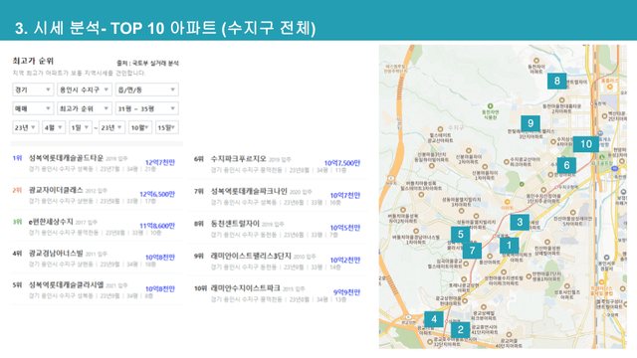The width and height of the screenshot is (637, 358).
Task: Open 광교자이더클래스 rank 2 listing
Action: [56, 190]
